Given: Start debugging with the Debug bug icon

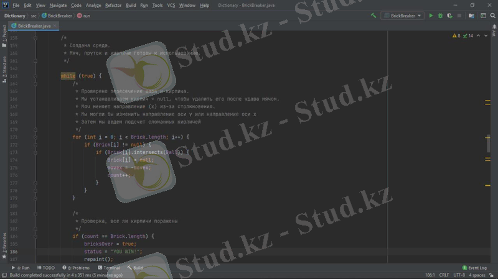Looking at the screenshot, I should 440,16.
